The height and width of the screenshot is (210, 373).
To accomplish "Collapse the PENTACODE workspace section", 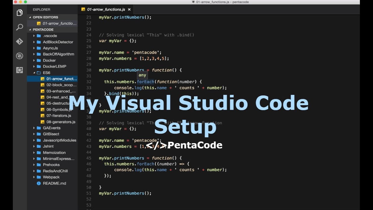I will (x=30, y=29).
